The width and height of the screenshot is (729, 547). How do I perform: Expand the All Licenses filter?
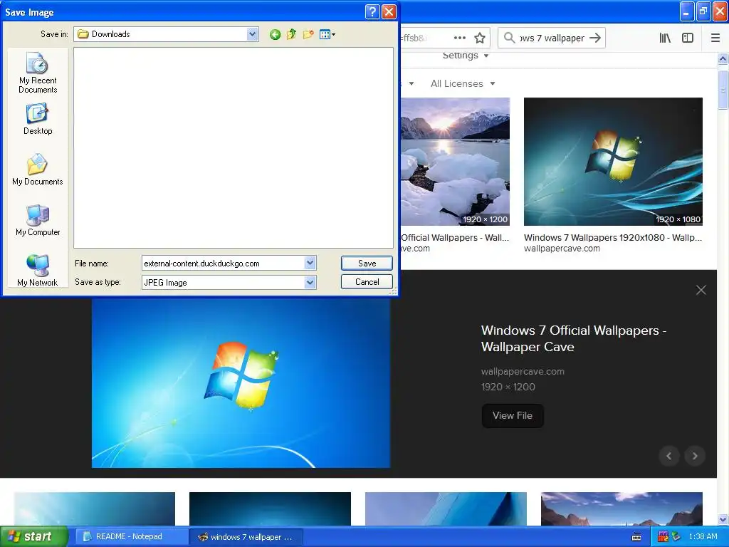(463, 84)
